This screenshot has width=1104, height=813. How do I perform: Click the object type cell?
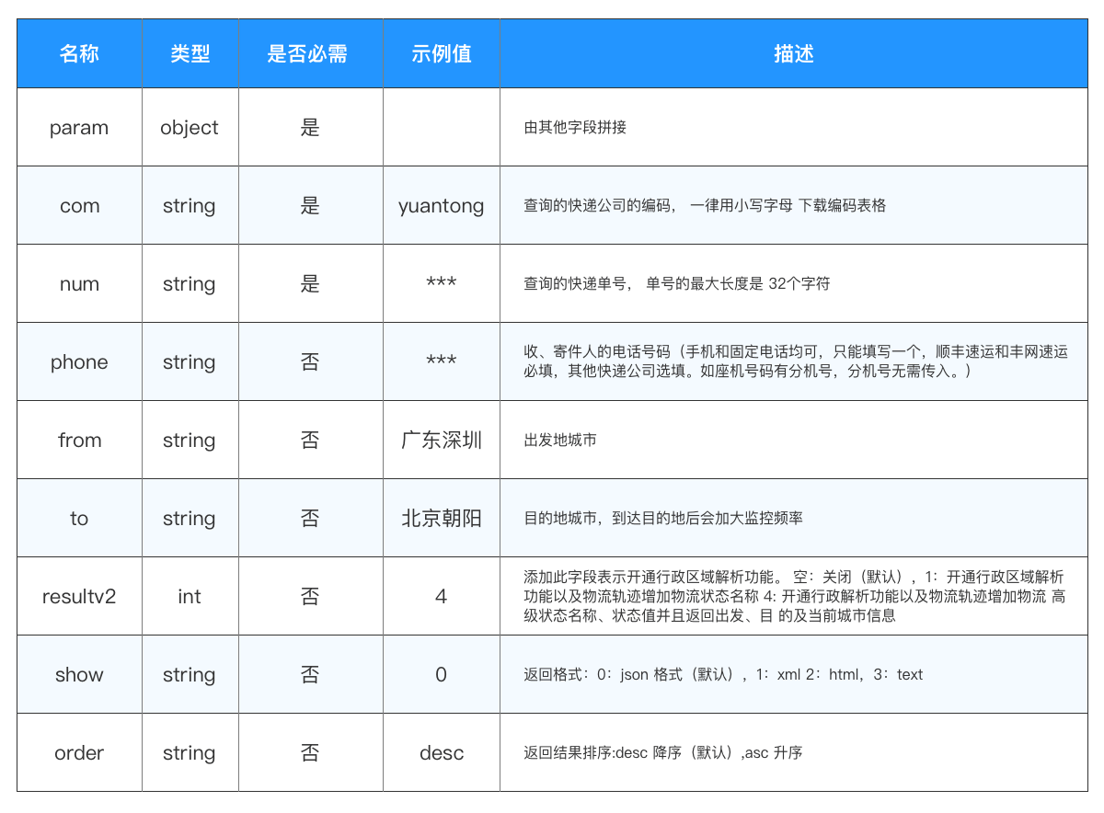coord(190,128)
